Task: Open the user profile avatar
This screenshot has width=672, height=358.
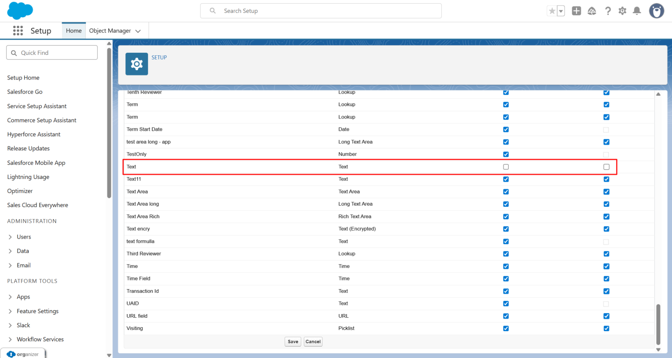Action: click(x=656, y=11)
